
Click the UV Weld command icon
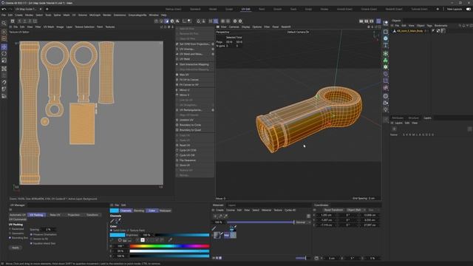(177, 59)
